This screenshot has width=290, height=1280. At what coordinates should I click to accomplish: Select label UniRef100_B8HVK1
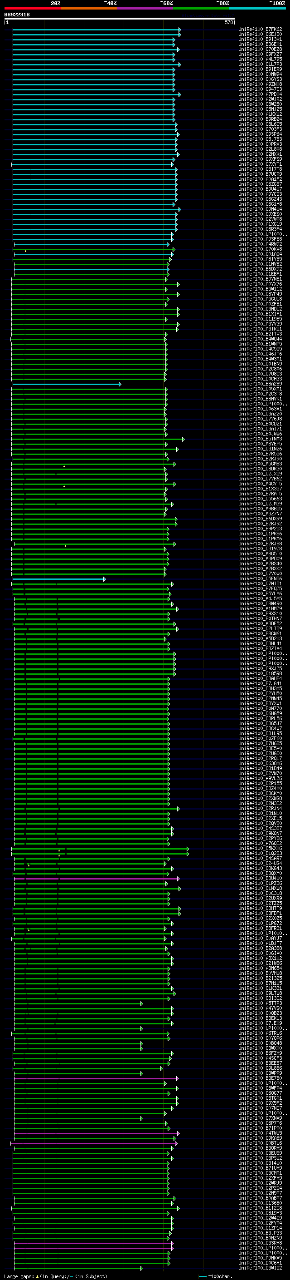(260, 399)
